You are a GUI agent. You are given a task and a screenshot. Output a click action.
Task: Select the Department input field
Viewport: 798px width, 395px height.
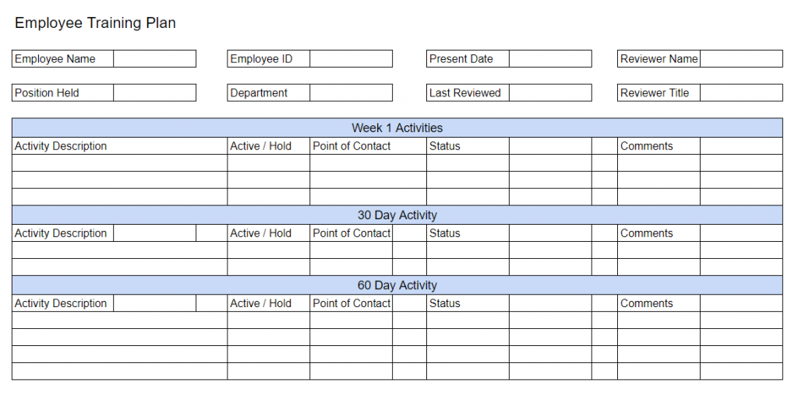pyautogui.click(x=351, y=93)
